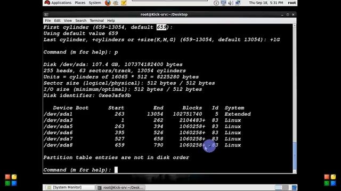
Task: Maximize the terminal window
Action: coord(288,15)
